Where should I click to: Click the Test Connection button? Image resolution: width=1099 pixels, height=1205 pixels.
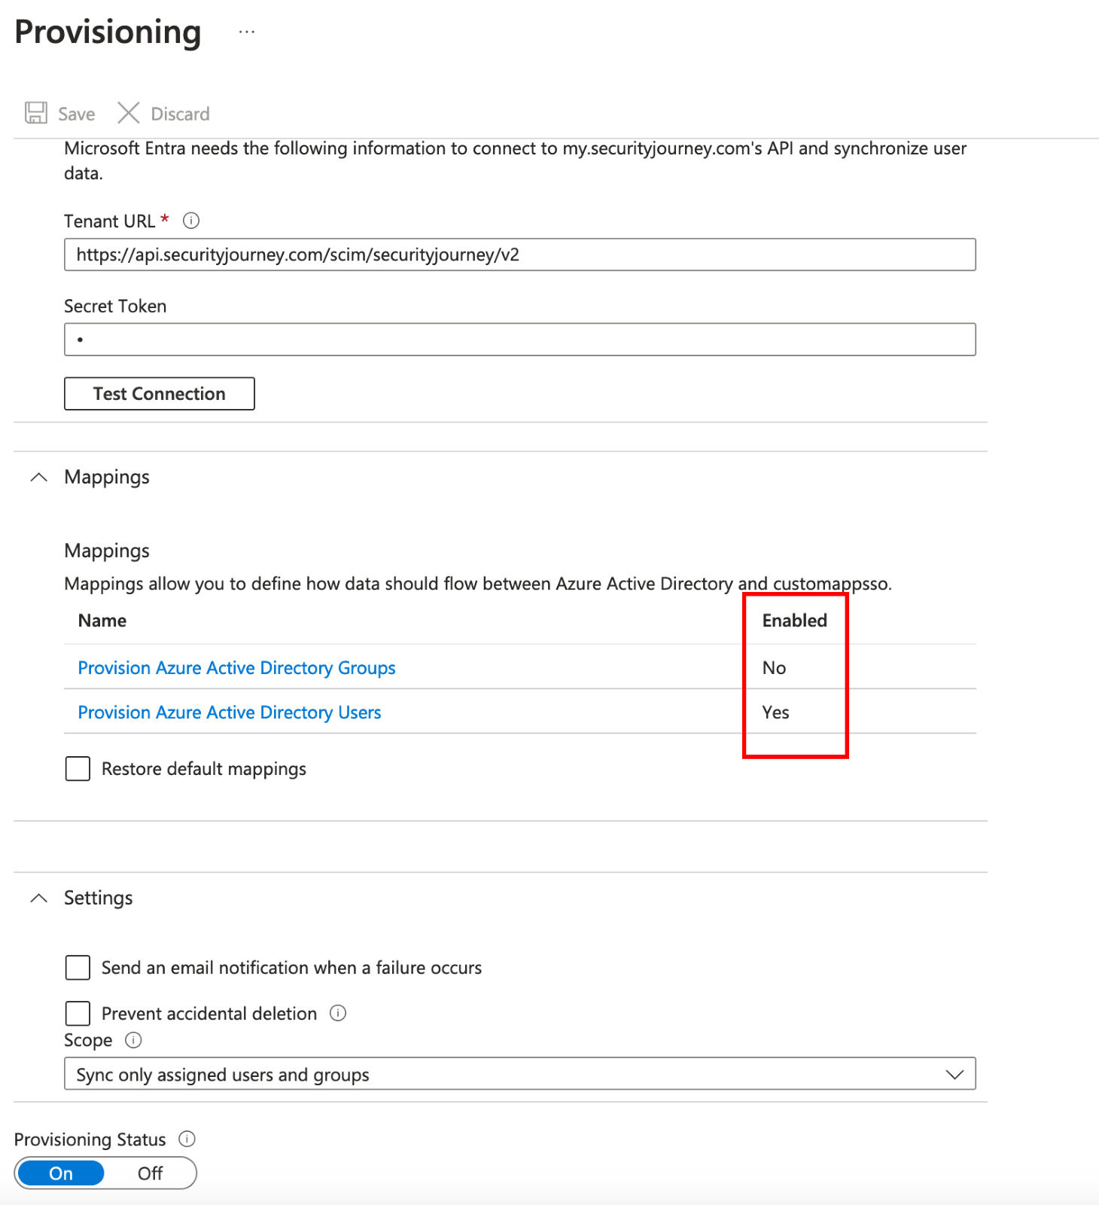coord(160,394)
